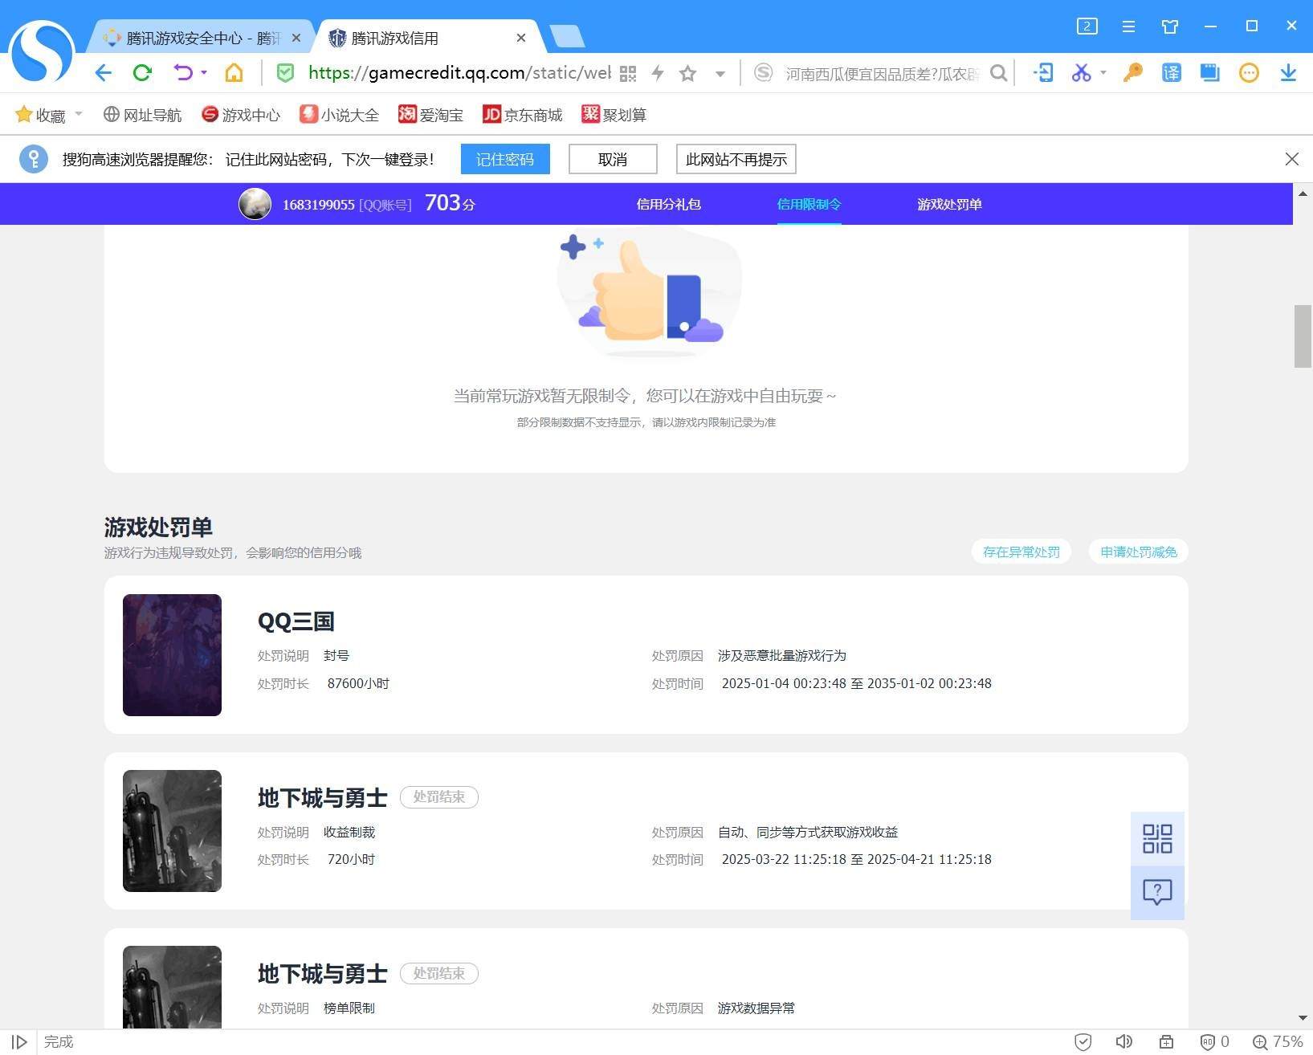Open a new browser tab
Image resolution: width=1313 pixels, height=1055 pixels.
coord(567,37)
